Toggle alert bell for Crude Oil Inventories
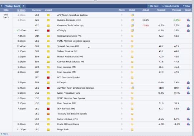Screen dimensions: 194x136 [122, 124]
